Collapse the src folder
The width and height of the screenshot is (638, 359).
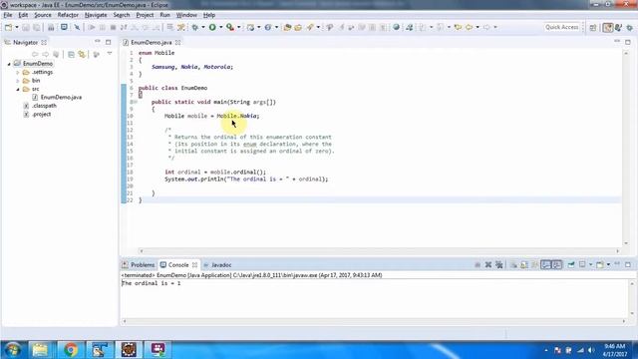pyautogui.click(x=18, y=89)
